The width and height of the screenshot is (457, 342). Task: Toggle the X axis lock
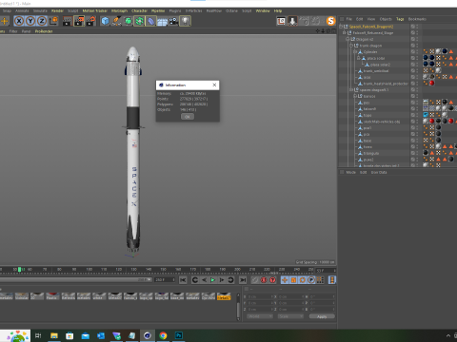[19, 21]
